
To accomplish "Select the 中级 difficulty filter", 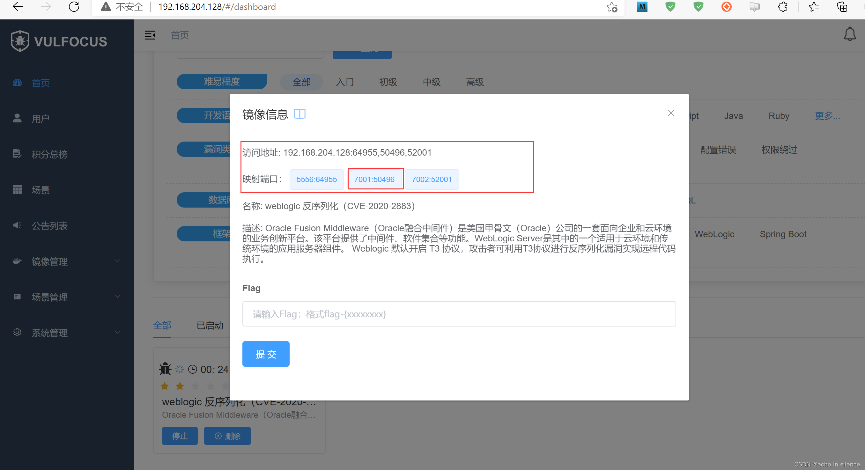I will coord(432,82).
